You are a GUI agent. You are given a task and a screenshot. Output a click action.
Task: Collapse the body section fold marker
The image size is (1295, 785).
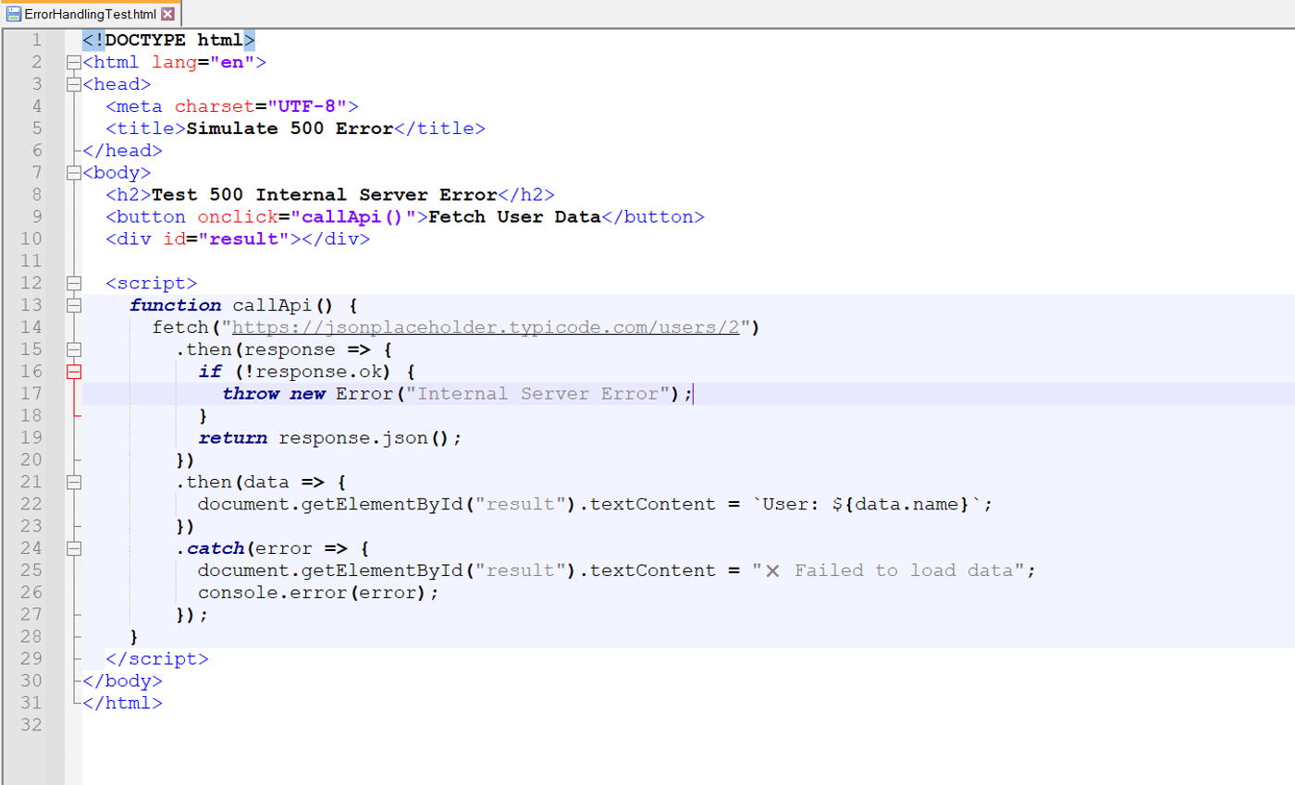[74, 173]
